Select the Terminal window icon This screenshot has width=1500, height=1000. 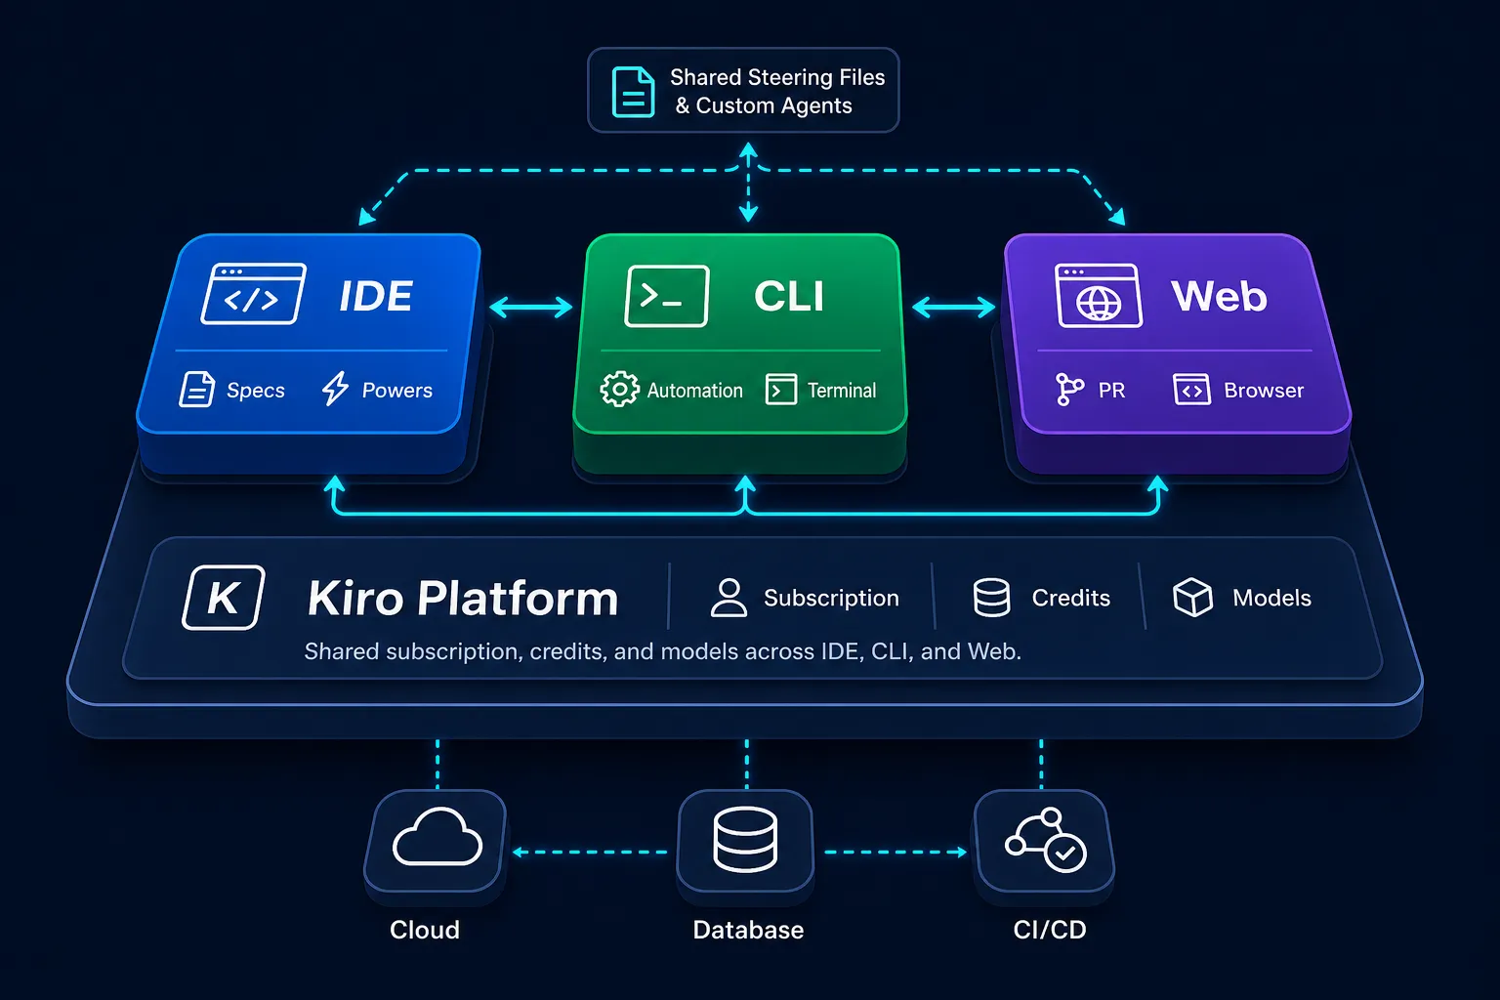(x=781, y=390)
